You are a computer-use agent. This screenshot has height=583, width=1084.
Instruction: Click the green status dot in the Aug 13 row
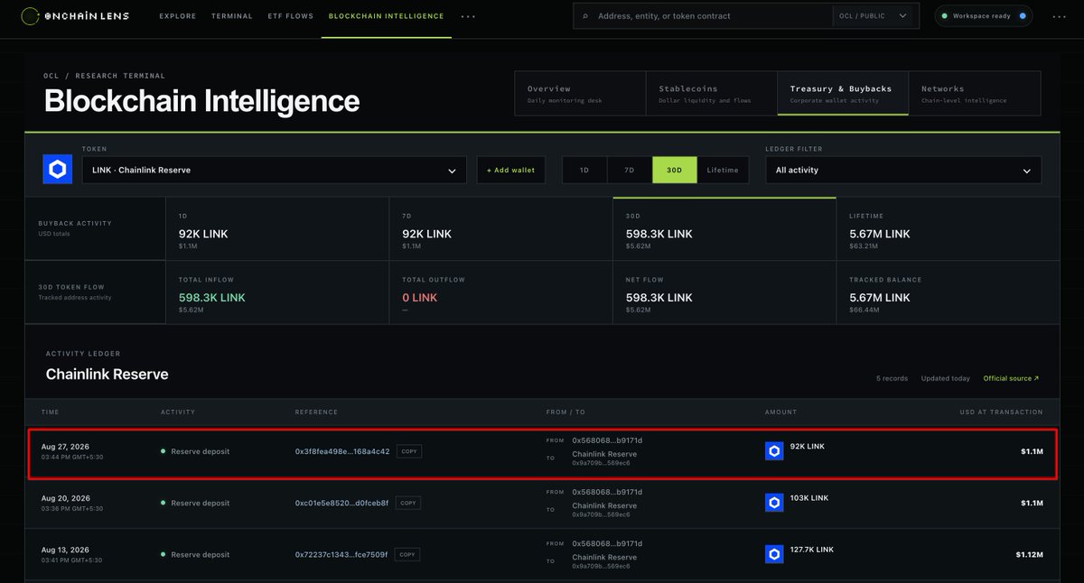(x=163, y=554)
